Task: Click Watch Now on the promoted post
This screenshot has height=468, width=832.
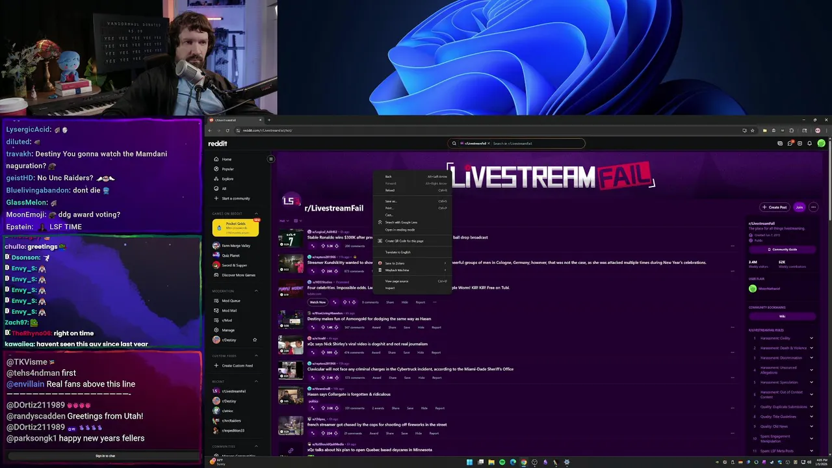Action: (x=317, y=302)
